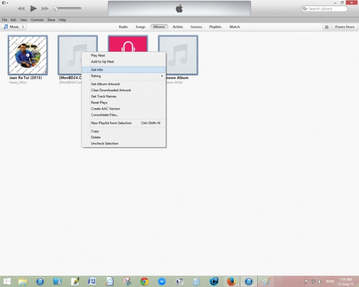Screen dimensions: 359x287
Task: Open the Snipping Tool from taskbar
Action: [127, 281]
